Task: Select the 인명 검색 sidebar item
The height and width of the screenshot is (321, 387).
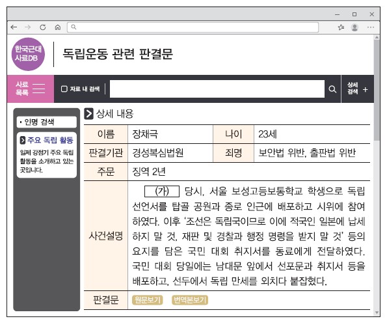Action: (x=47, y=122)
